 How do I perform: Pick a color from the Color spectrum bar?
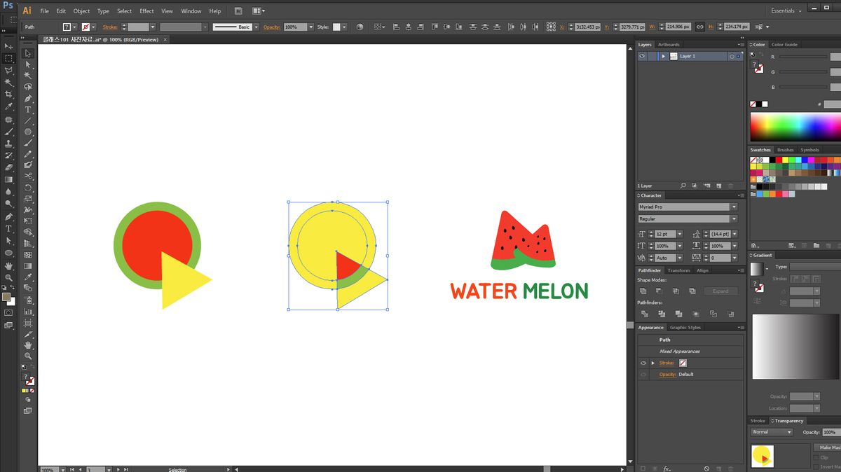[x=795, y=127]
